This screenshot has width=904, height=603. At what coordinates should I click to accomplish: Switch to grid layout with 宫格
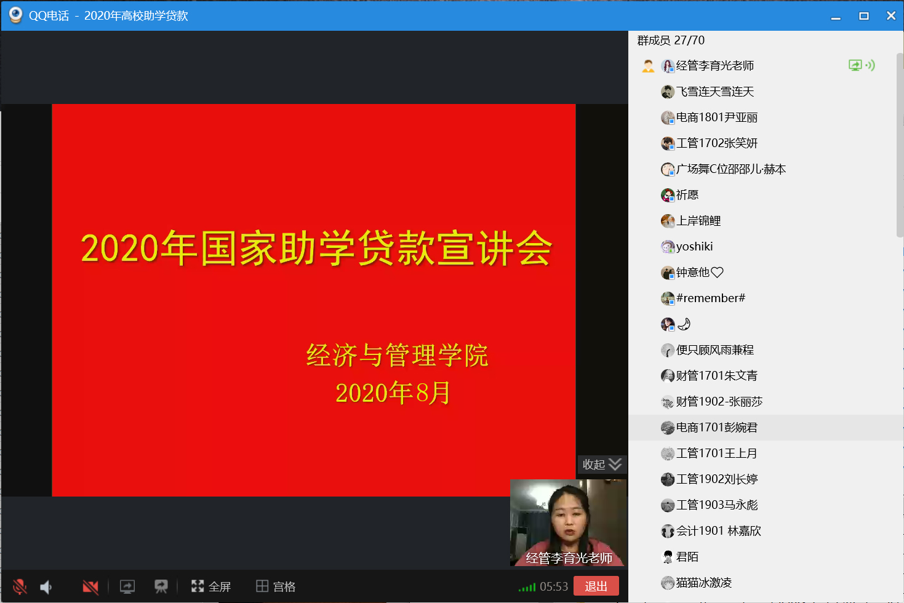point(276,587)
